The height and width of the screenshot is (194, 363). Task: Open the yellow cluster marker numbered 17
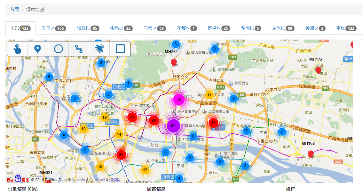145,170
